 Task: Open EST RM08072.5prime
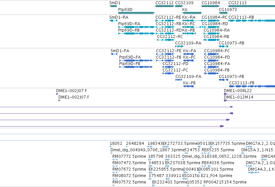tap(129, 176)
